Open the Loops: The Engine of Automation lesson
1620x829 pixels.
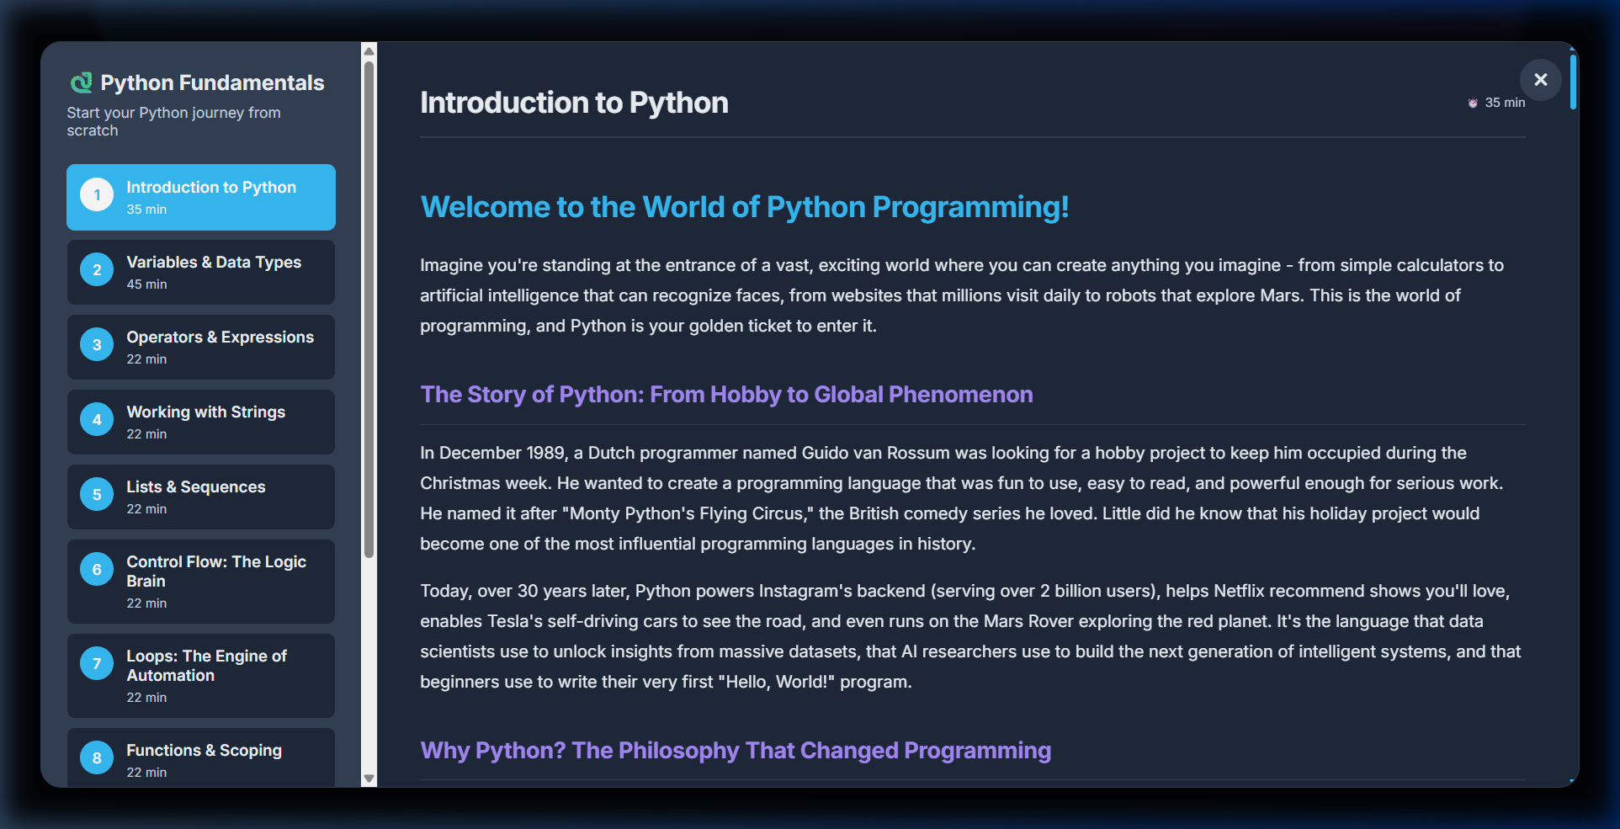coord(200,675)
